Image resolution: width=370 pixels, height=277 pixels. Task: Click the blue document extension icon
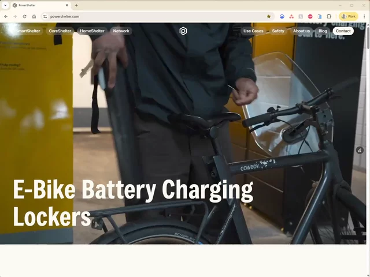tap(320, 17)
